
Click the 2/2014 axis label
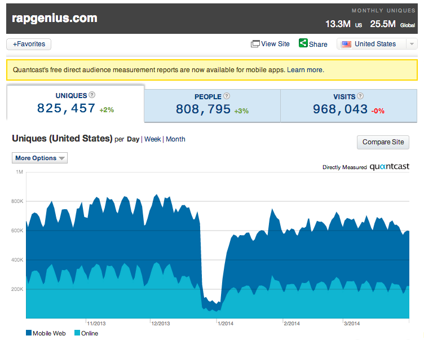coord(291,324)
